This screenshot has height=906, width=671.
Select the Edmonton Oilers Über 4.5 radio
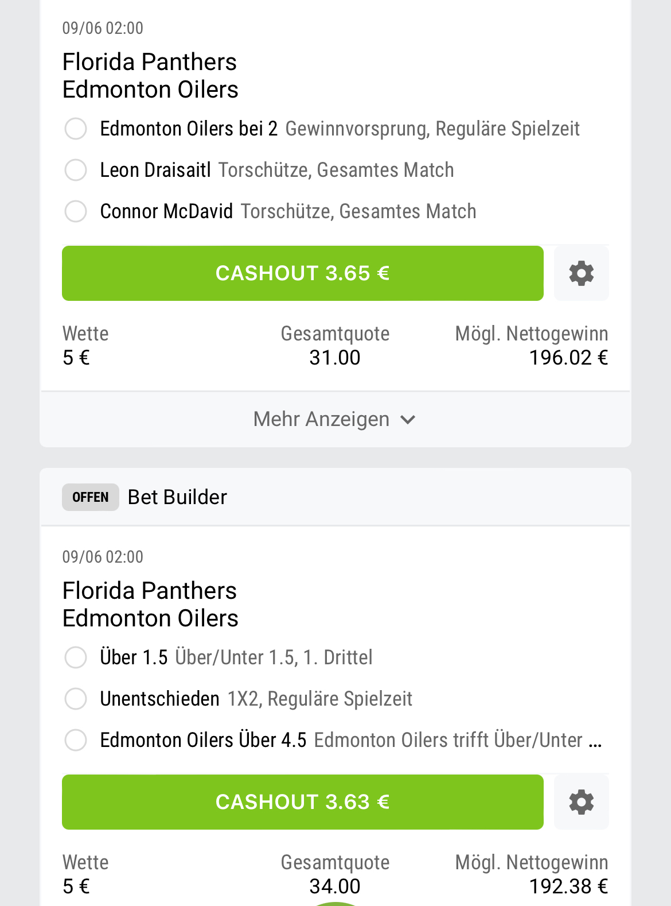click(76, 740)
